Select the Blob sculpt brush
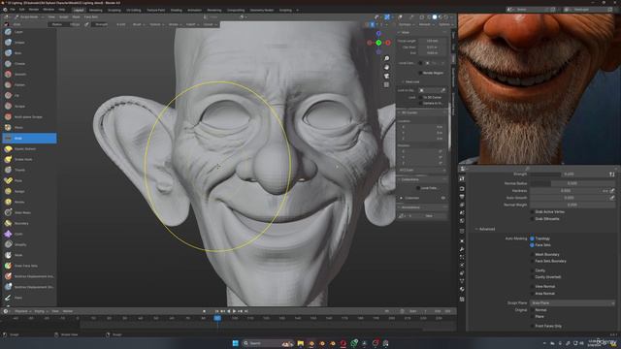Image resolution: width=621 pixels, height=349 pixels. pos(29,53)
